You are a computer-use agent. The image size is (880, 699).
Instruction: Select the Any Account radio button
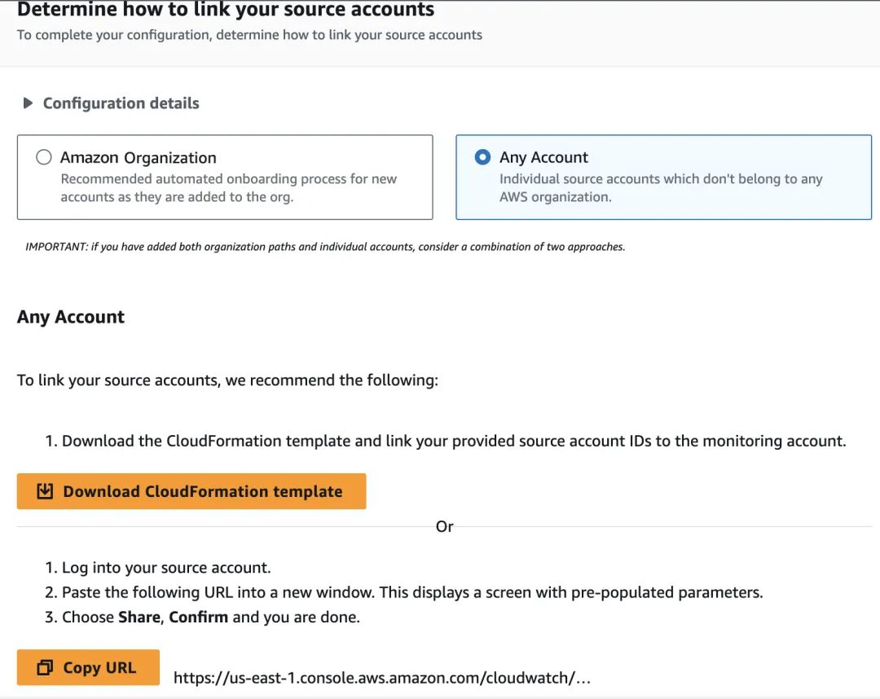(482, 157)
